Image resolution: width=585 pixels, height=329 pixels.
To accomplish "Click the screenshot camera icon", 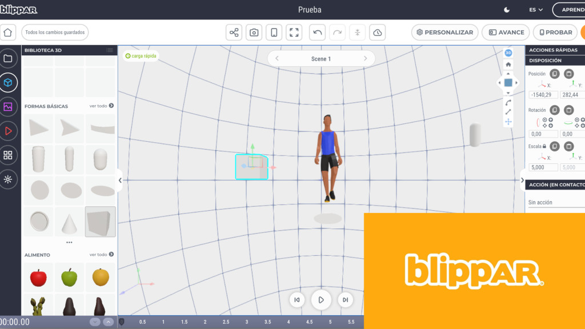I will coord(254,33).
